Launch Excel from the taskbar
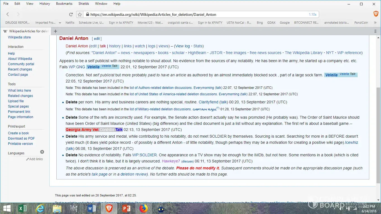This screenshot has width=381, height=214. (22, 208)
